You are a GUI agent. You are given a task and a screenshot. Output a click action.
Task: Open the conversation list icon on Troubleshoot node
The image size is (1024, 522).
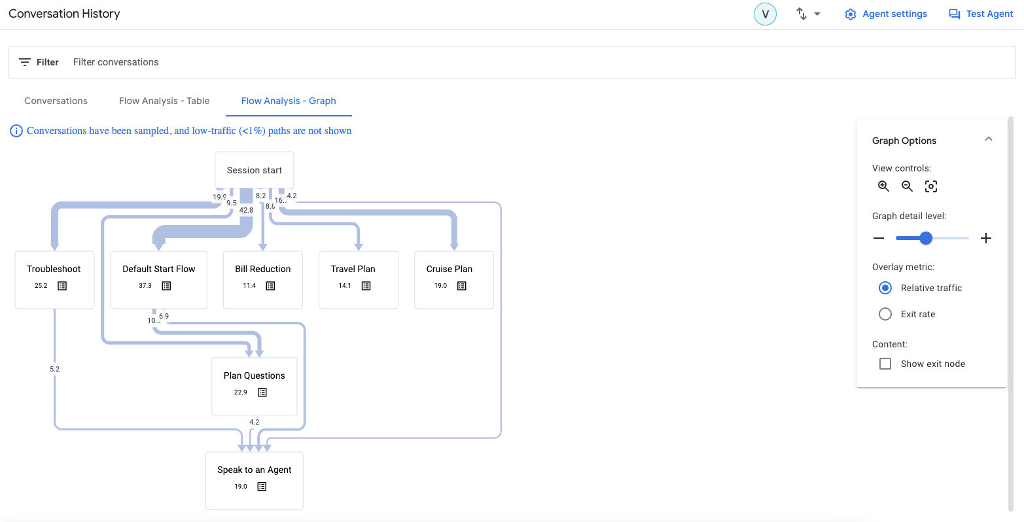62,285
